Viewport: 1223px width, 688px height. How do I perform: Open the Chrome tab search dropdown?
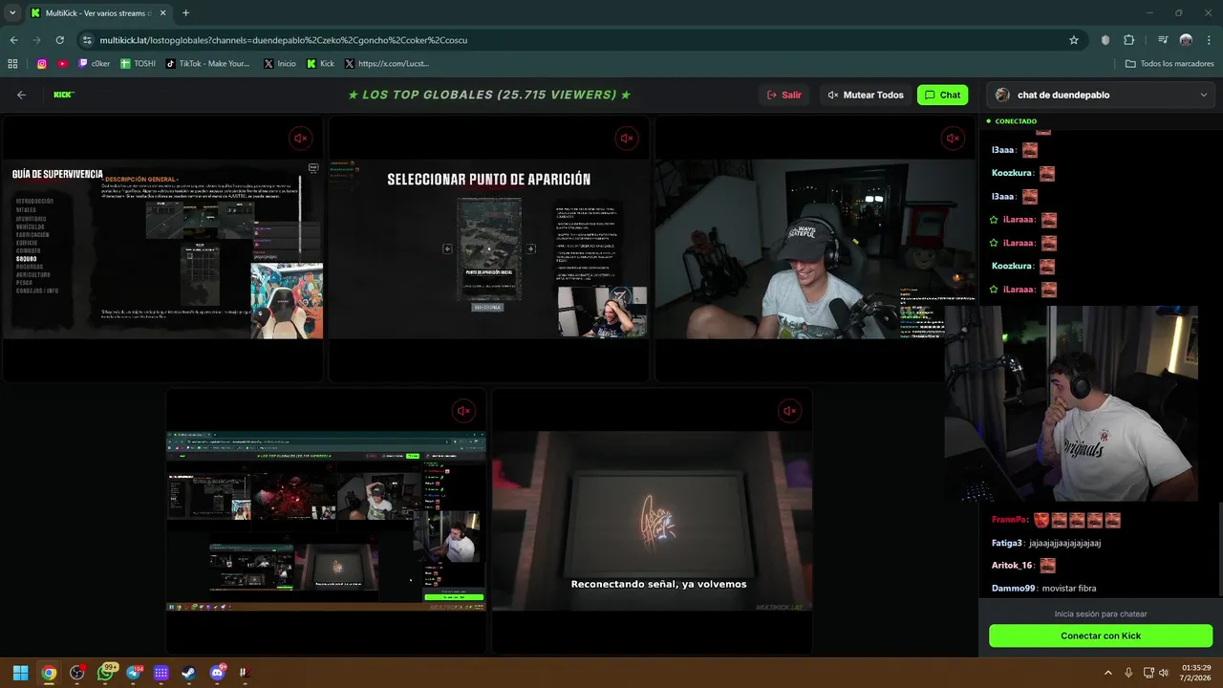pos(12,13)
